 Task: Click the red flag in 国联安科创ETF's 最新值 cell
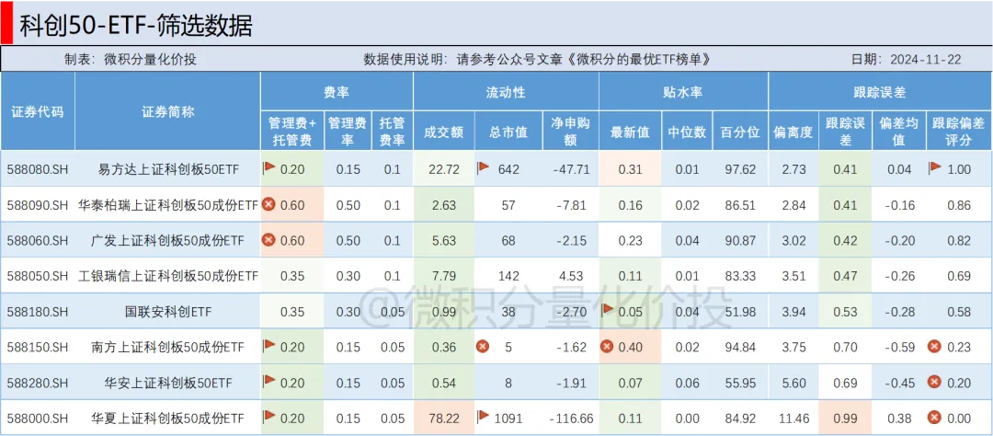tap(607, 310)
